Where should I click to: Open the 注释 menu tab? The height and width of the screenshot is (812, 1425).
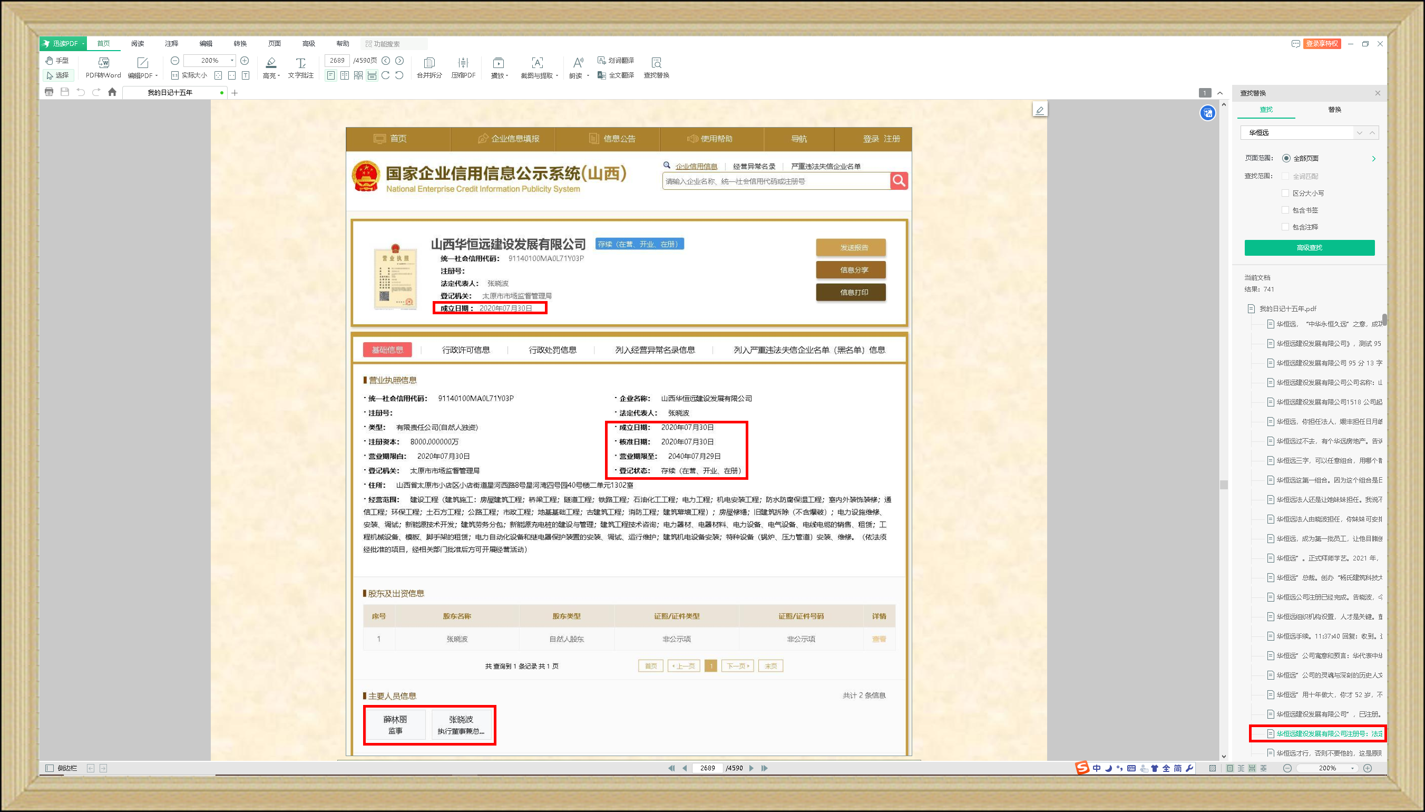click(172, 43)
